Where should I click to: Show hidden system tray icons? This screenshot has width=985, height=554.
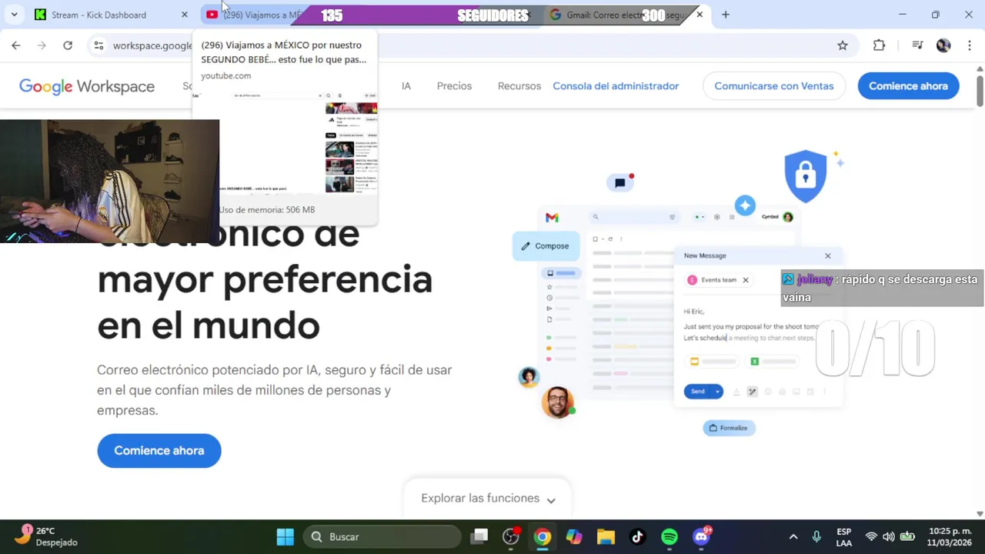(793, 537)
